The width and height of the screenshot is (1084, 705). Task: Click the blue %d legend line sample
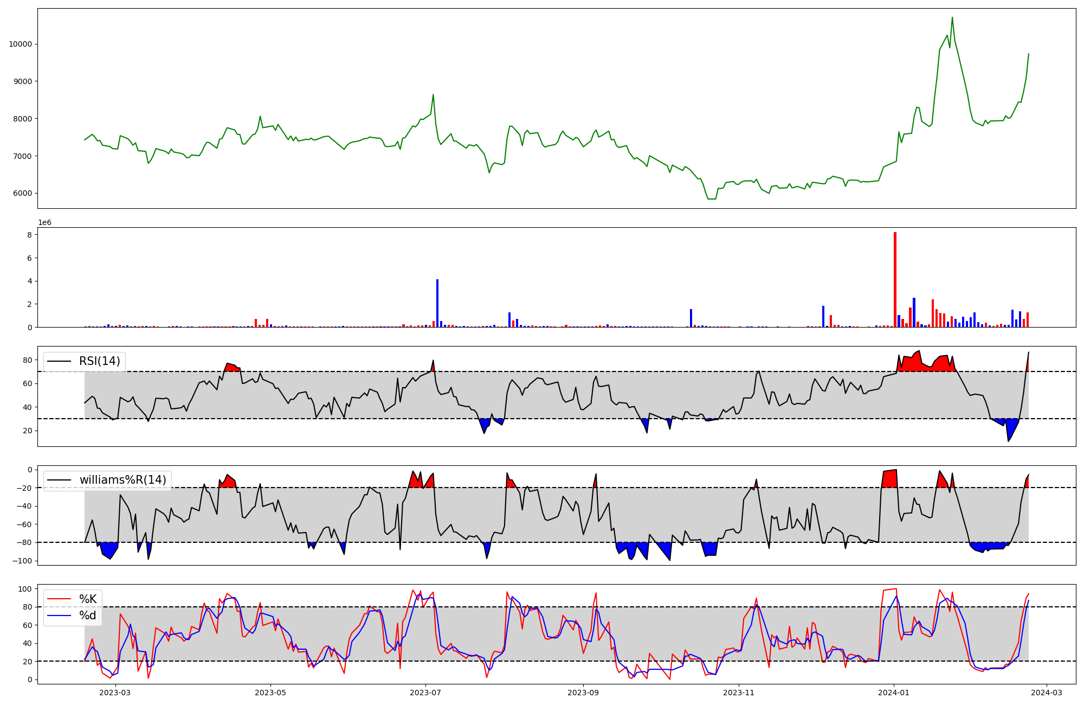tap(59, 616)
